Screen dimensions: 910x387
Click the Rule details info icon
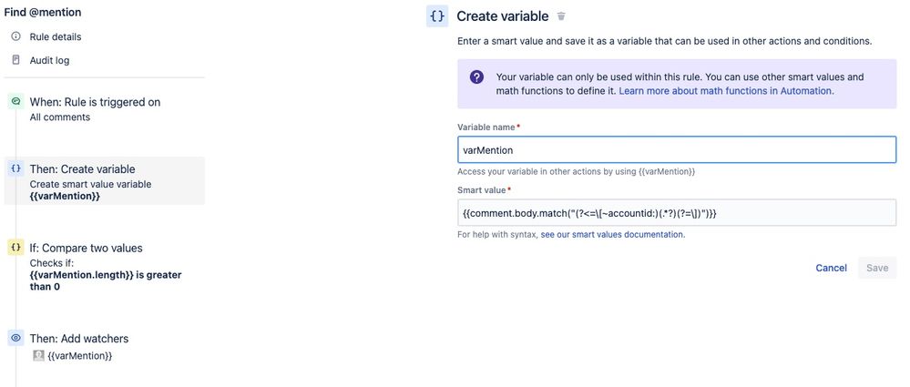pyautogui.click(x=16, y=36)
